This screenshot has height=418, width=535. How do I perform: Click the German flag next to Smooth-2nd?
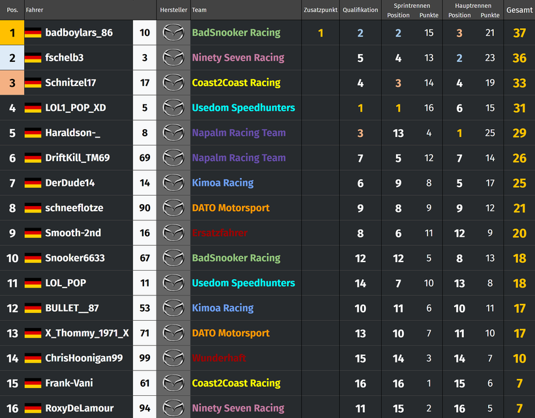[x=33, y=233]
